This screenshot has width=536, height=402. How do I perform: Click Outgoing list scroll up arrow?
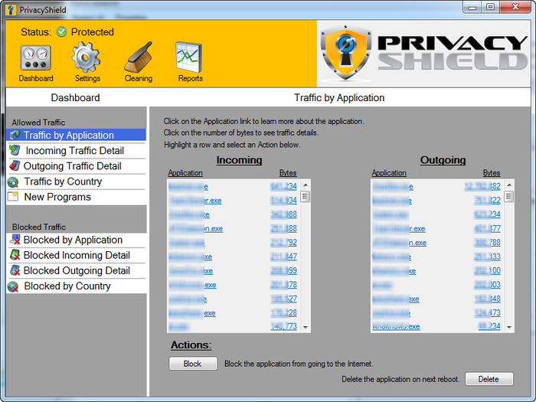click(509, 185)
